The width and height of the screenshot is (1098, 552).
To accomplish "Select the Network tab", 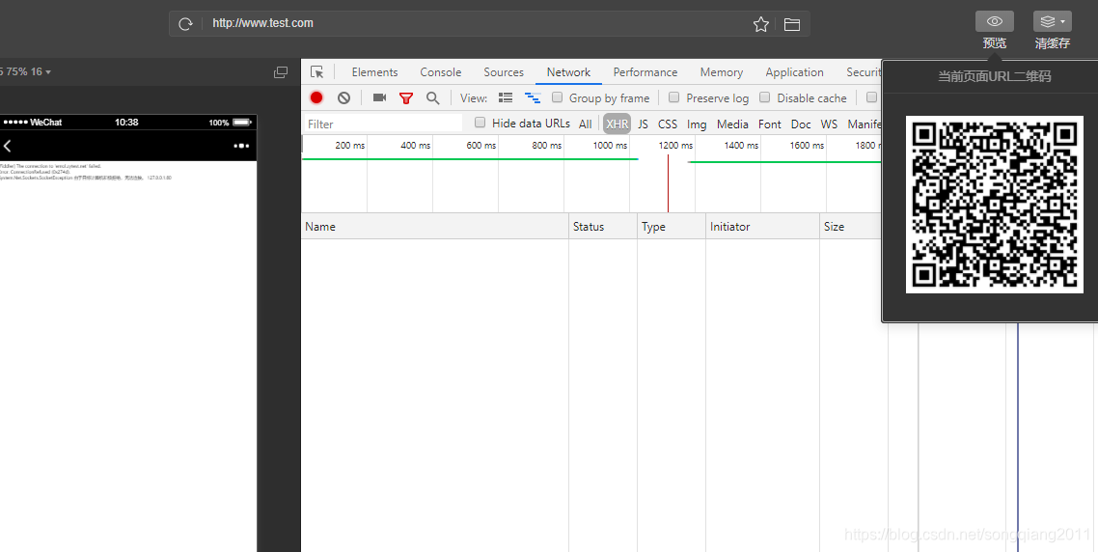I will coord(568,72).
